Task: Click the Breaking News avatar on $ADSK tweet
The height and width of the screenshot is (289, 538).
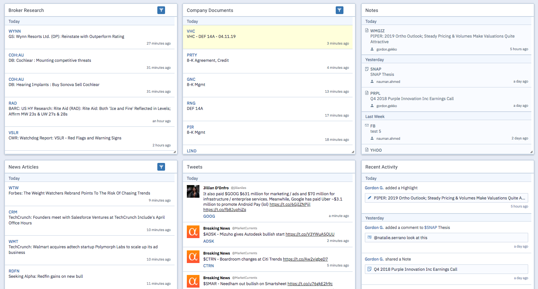Action: [193, 232]
